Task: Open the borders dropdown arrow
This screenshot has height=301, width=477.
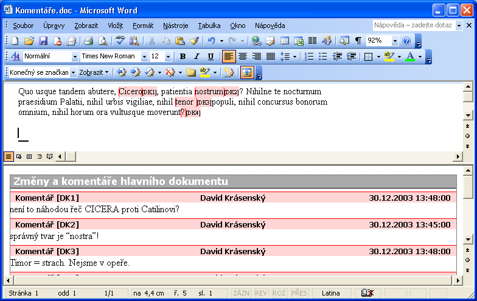Action: click(378, 57)
